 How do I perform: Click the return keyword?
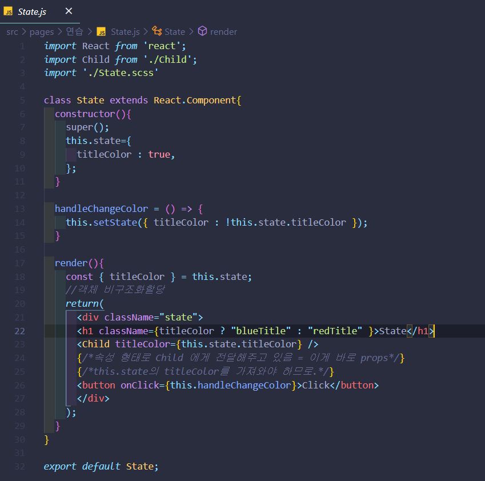[82, 303]
